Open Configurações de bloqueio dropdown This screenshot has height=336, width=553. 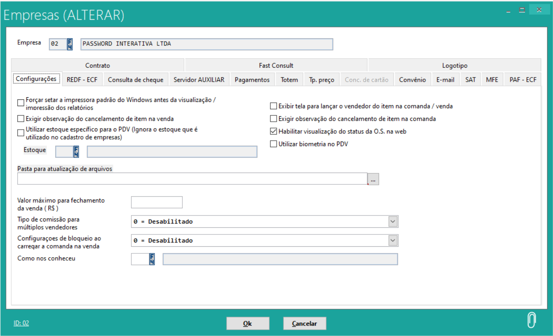(393, 240)
